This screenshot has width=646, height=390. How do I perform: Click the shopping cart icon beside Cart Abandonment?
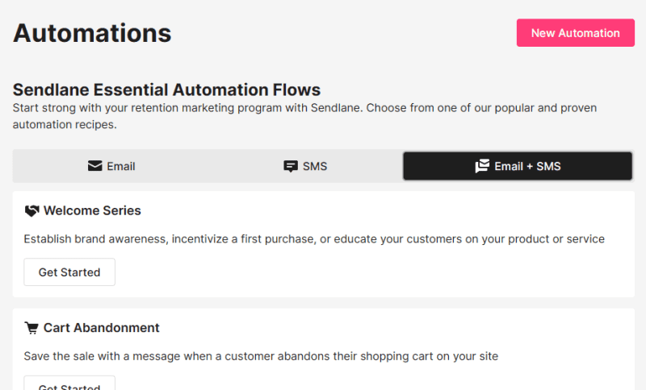(x=31, y=328)
